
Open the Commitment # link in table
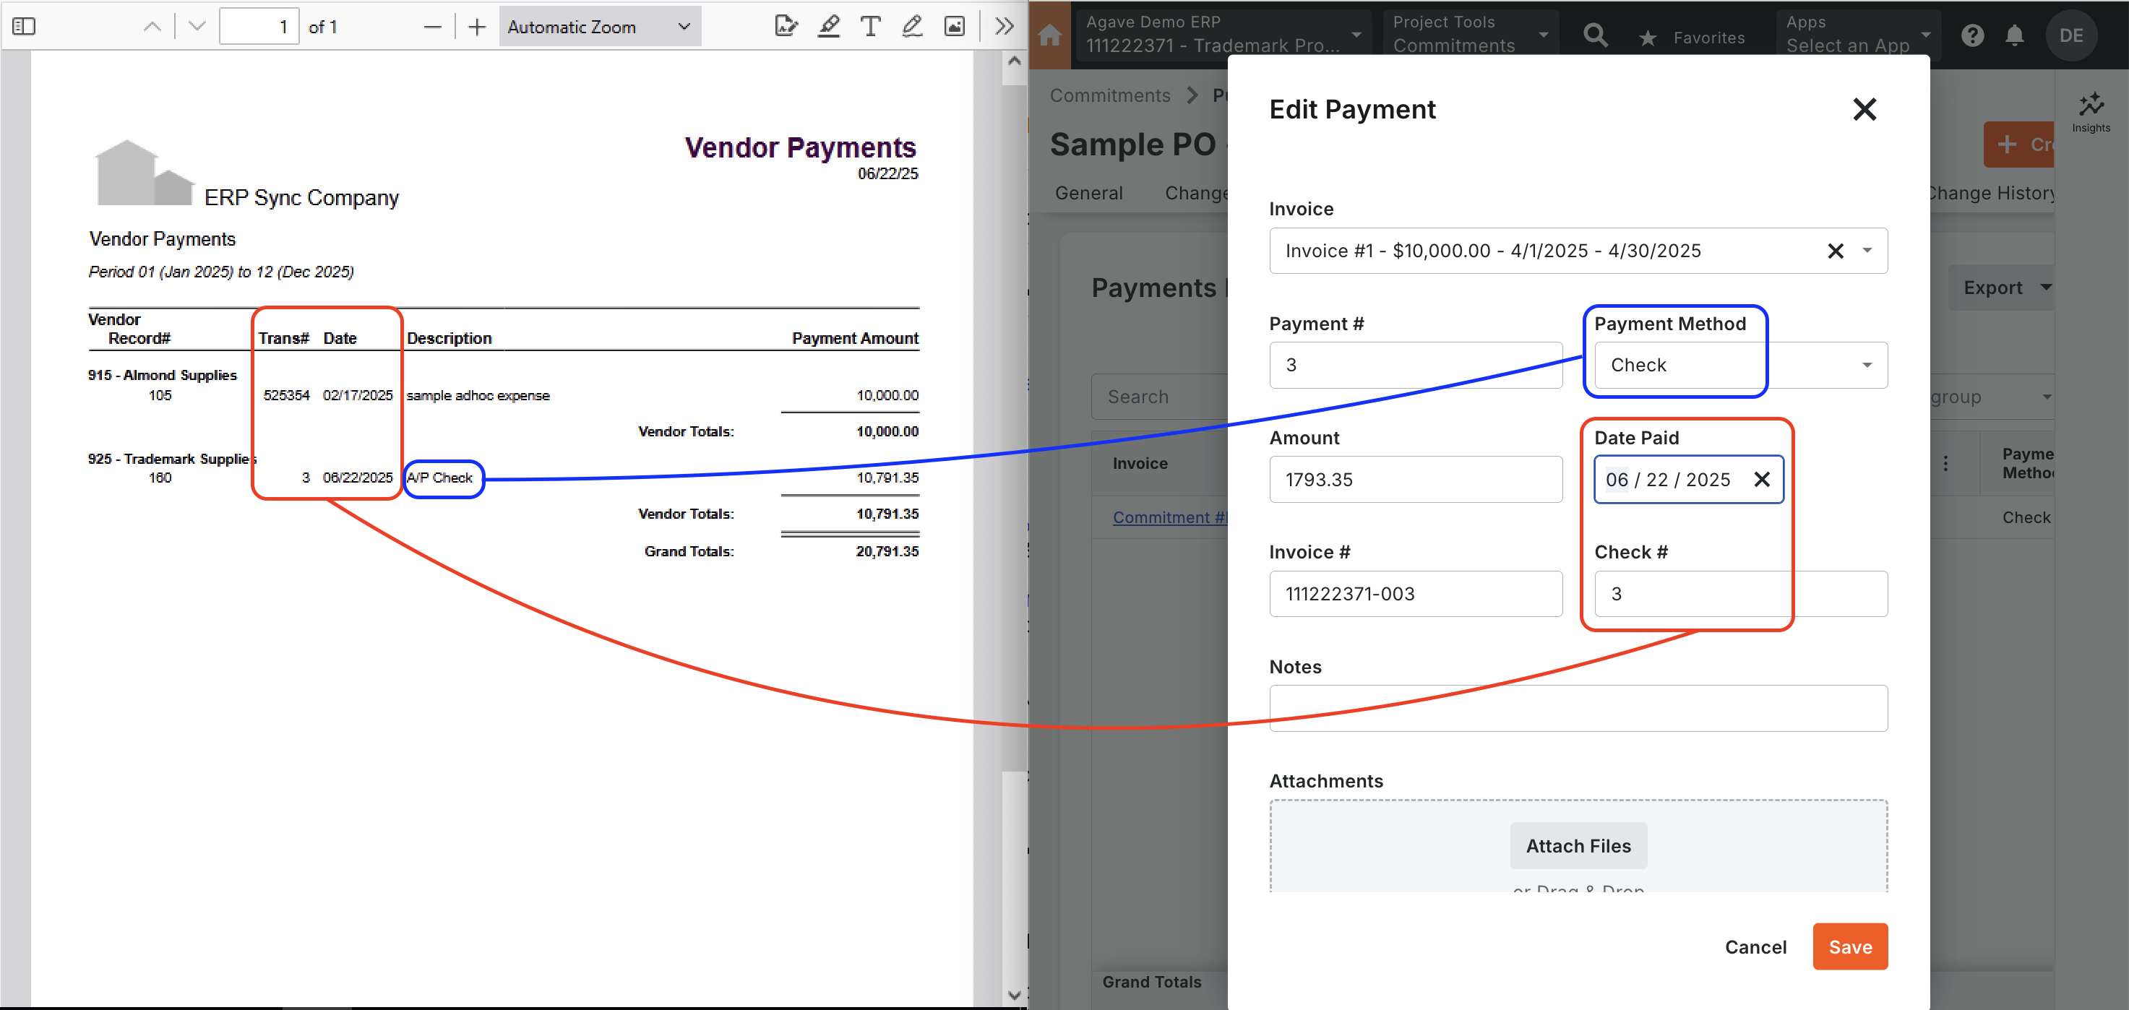pyautogui.click(x=1169, y=517)
